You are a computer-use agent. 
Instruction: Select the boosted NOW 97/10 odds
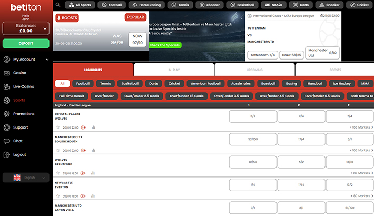click(x=137, y=40)
